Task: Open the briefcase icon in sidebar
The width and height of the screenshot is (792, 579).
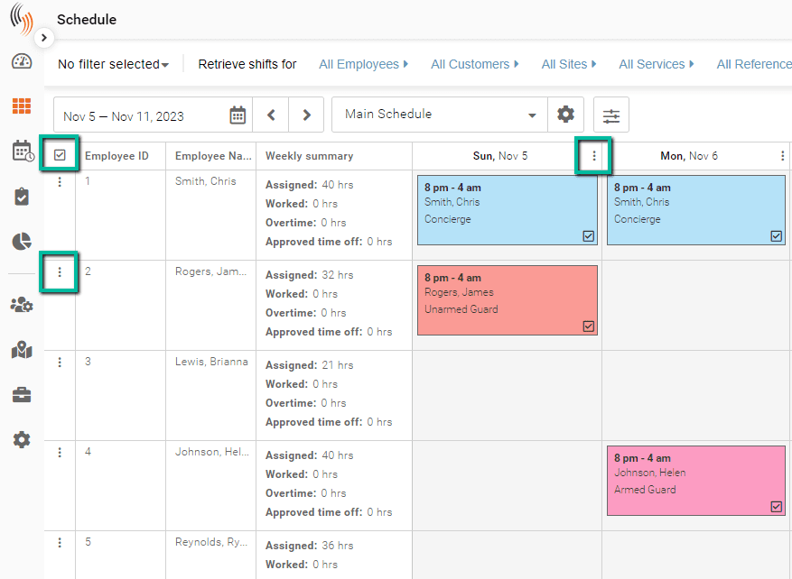Action: (x=22, y=394)
